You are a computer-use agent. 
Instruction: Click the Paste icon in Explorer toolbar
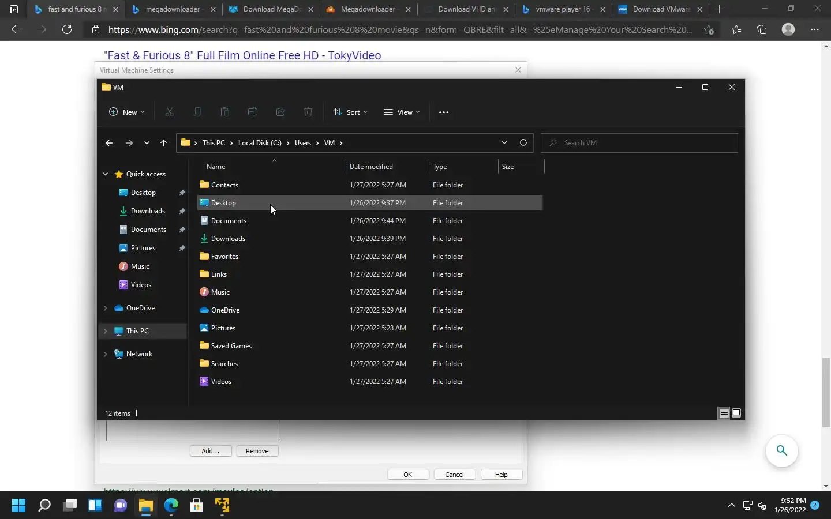pyautogui.click(x=224, y=112)
